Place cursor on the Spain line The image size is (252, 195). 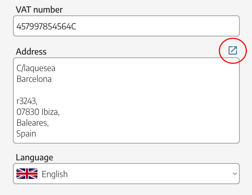click(x=26, y=134)
